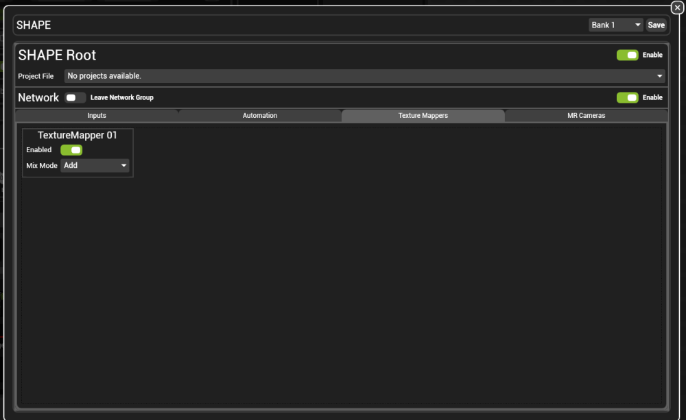Click the Project File dropdown arrow
Viewport: 686px width, 420px height.
[658, 76]
